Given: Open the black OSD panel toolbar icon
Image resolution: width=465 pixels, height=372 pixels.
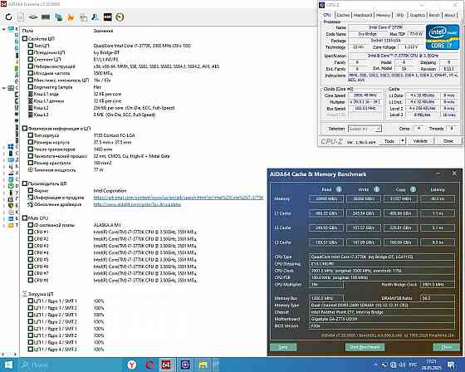Looking at the screenshot, I should 108,17.
